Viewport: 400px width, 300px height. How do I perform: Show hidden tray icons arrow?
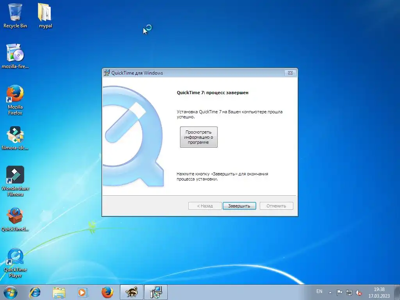[x=330, y=293]
